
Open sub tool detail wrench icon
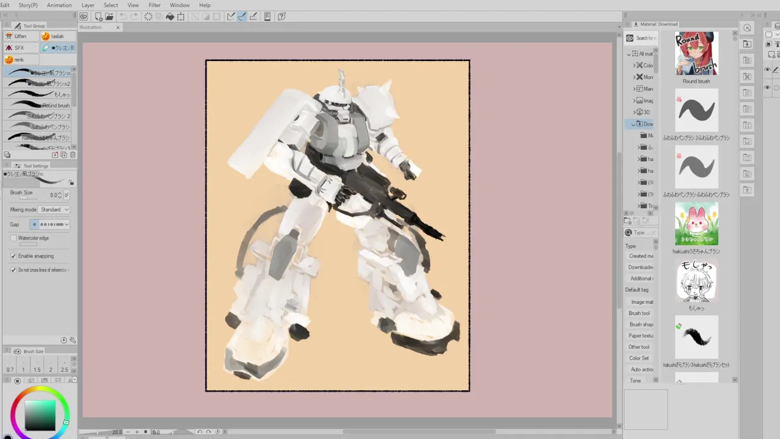(x=73, y=340)
